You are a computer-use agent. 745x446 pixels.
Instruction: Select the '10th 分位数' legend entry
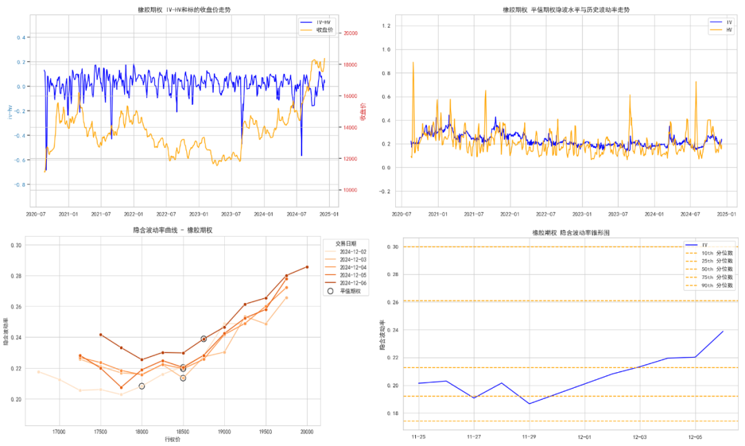click(709, 253)
